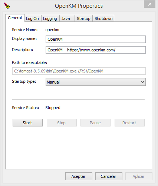Select the Shutdown tab
Image resolution: width=158 pixels, height=186 pixels.
coord(103,18)
